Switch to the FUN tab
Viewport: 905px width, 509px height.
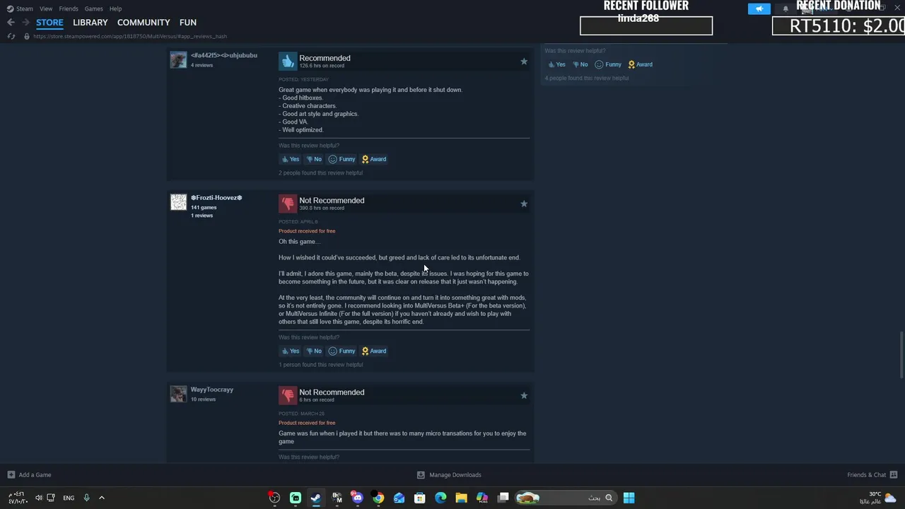coord(187,23)
